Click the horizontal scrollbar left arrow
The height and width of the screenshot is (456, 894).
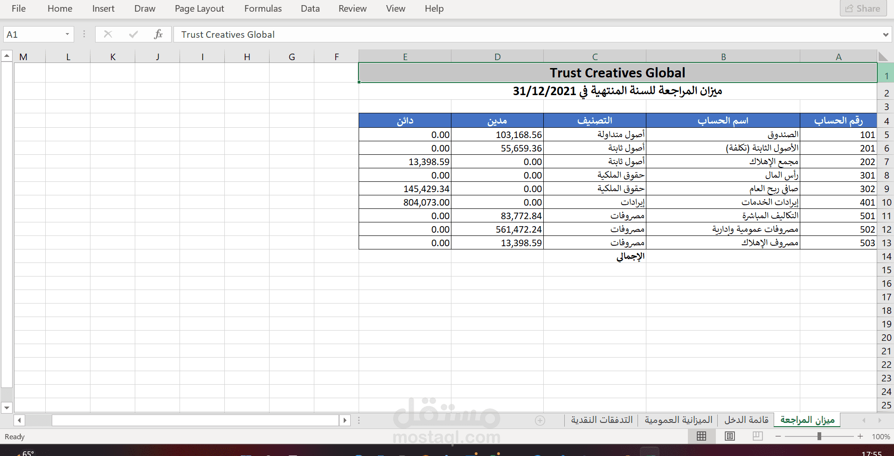tap(19, 421)
